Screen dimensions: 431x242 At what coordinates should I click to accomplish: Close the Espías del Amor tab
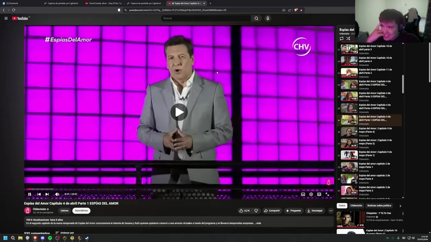204,3
